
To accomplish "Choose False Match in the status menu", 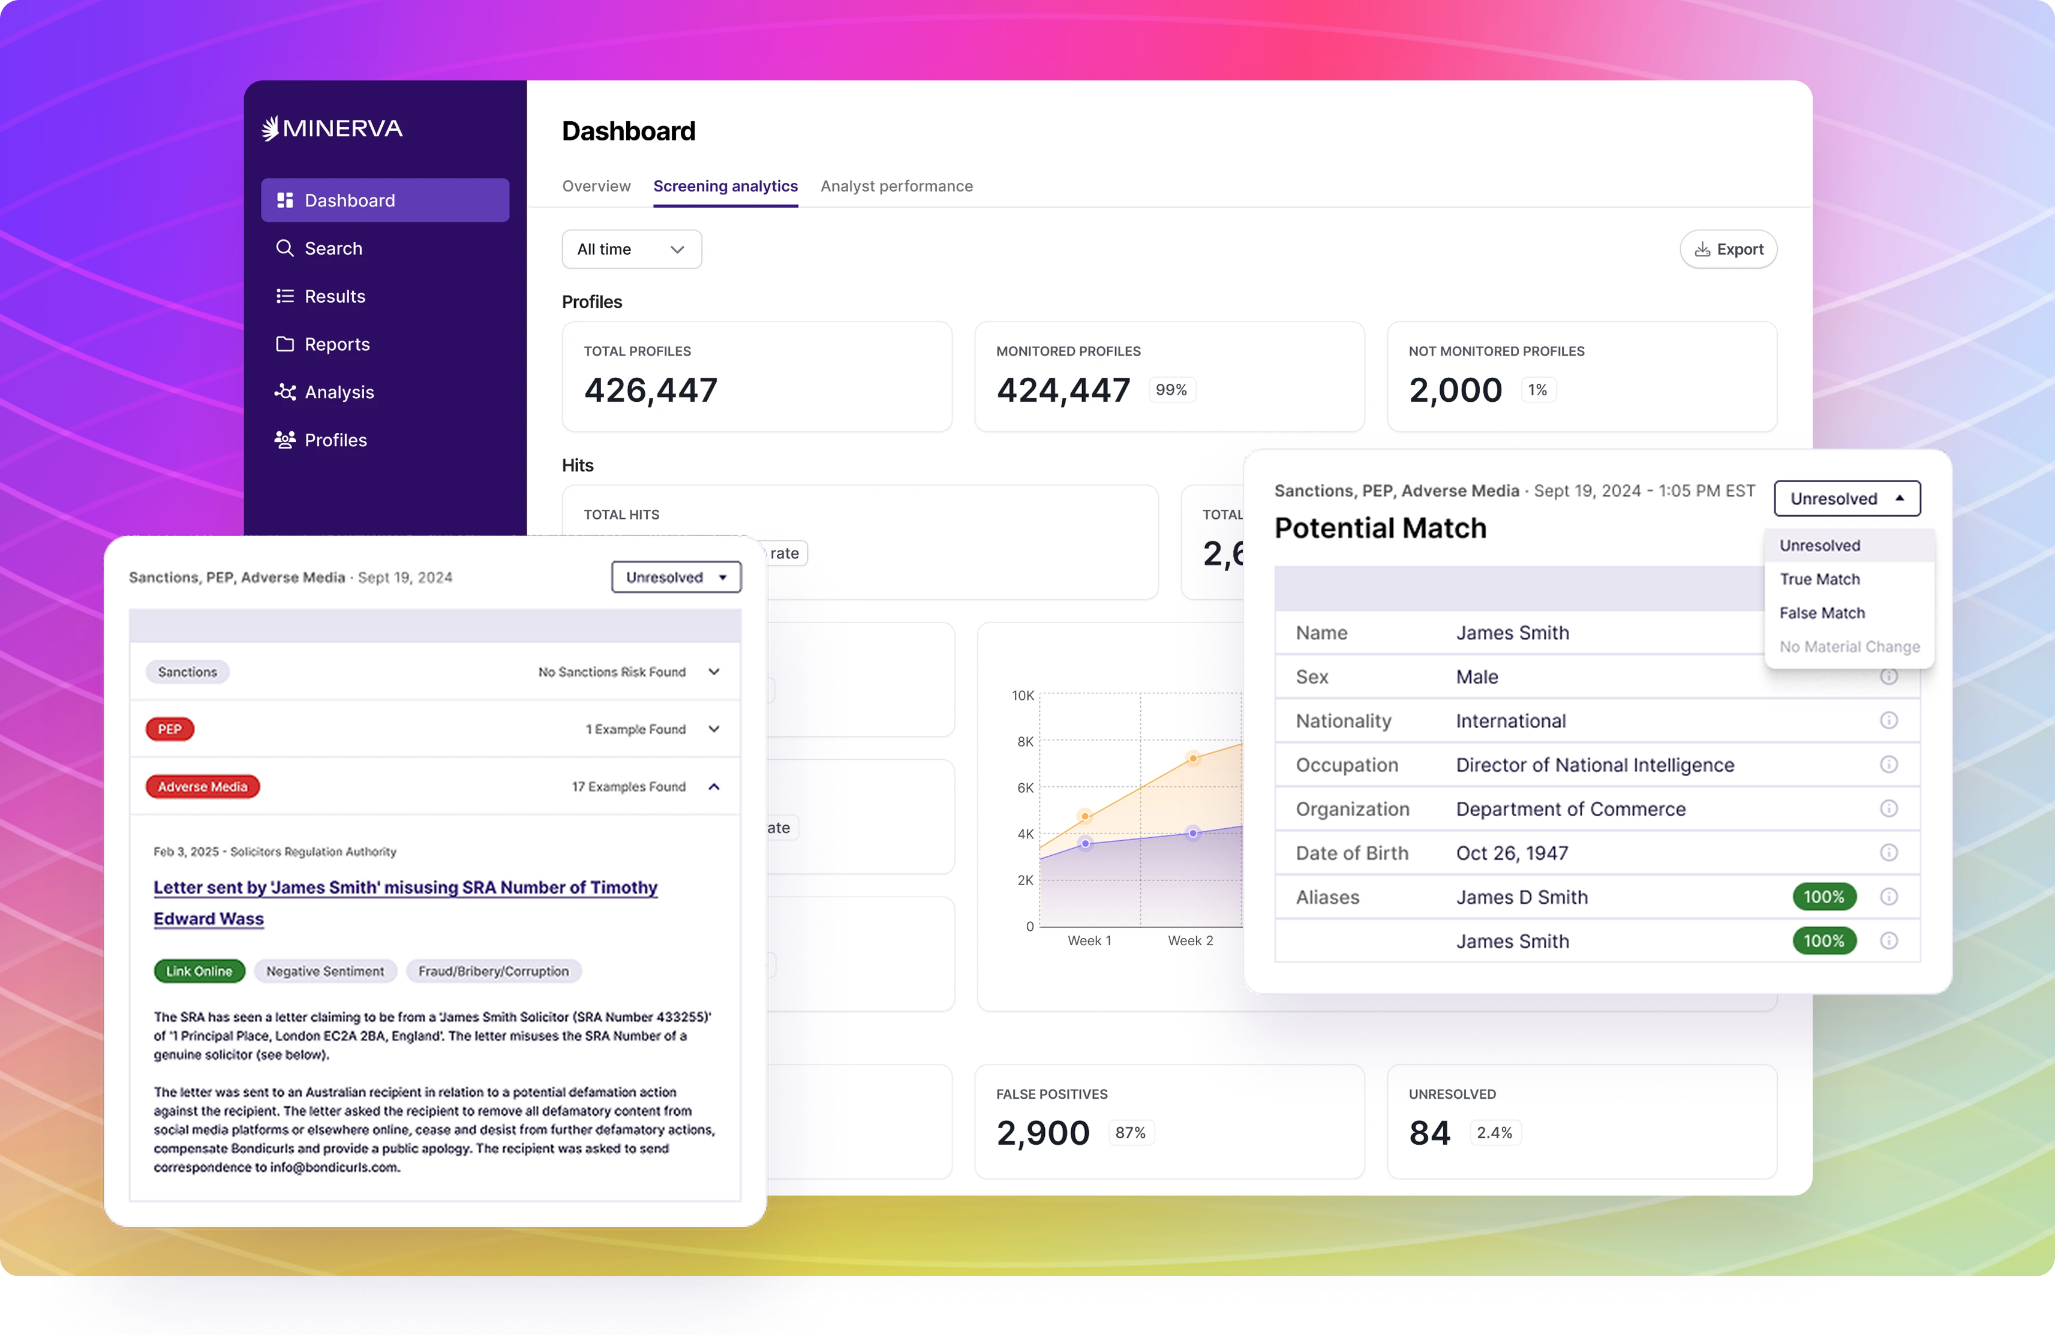I will (x=1822, y=612).
